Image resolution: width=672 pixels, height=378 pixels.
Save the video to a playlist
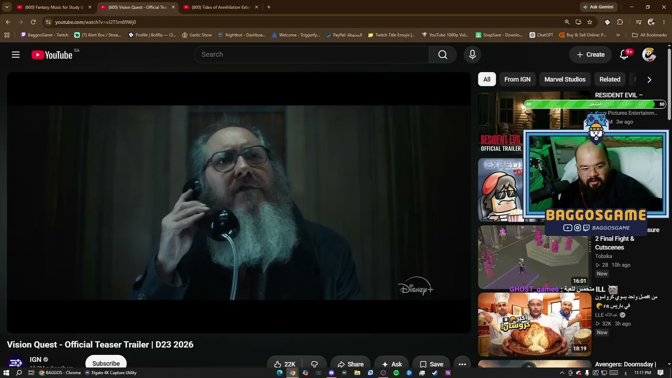(x=431, y=364)
